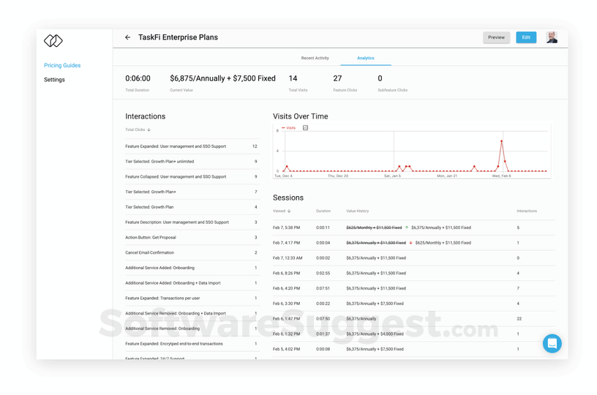
Task: Toggle the Visits legend in the chart
Action: pyautogui.click(x=288, y=128)
